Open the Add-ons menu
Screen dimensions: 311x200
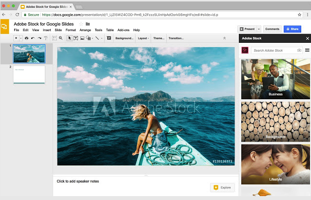123,30
